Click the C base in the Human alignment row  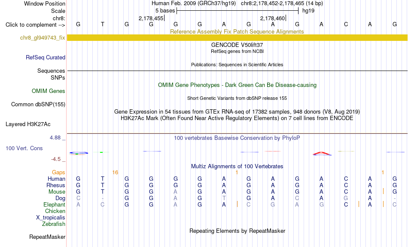[346, 179]
